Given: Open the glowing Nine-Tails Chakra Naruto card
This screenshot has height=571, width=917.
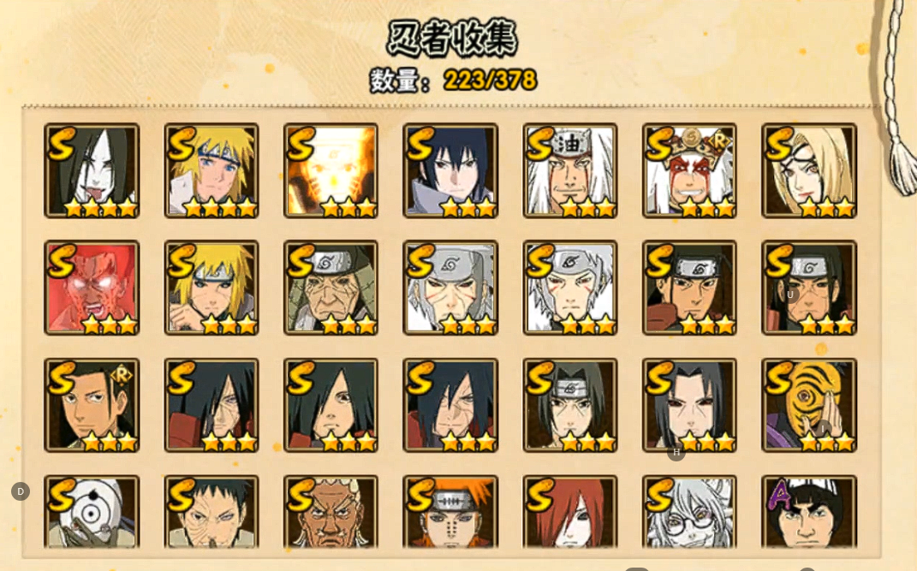Looking at the screenshot, I should tap(331, 170).
